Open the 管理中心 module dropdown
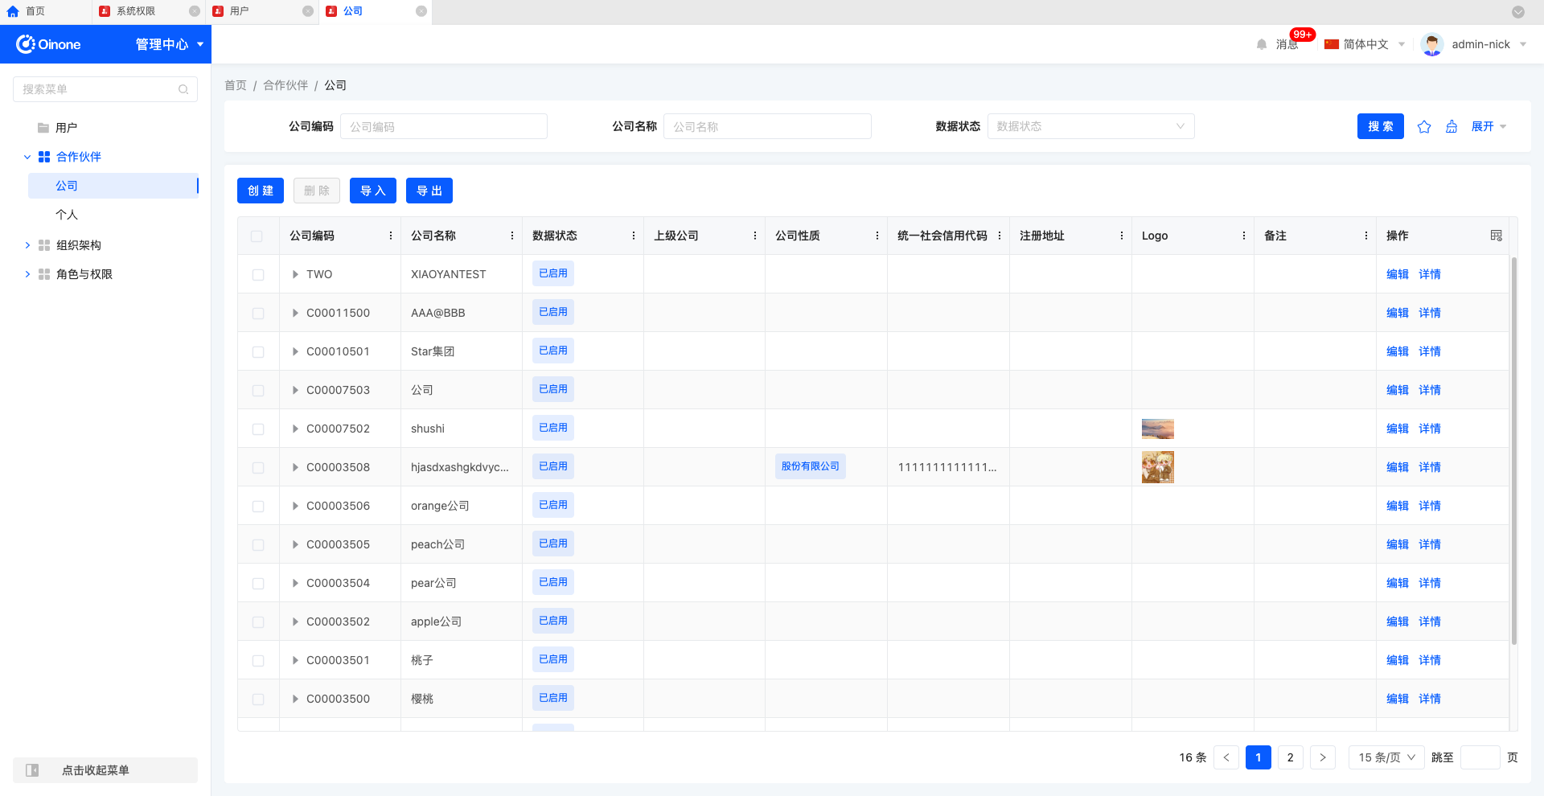Screen dimensions: 1544x796 (x=170, y=44)
